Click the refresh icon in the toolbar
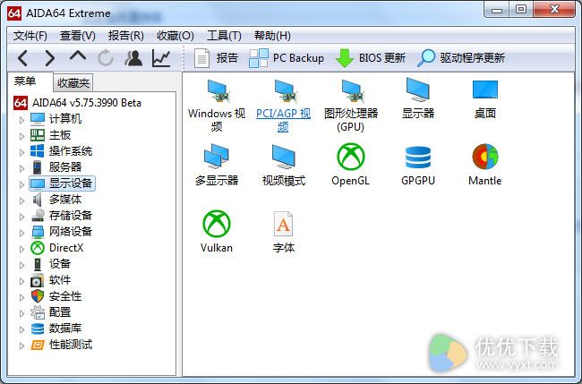This screenshot has height=384, width=582. 106,58
